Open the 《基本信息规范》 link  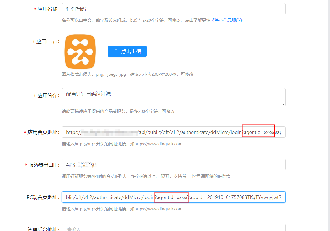click(227, 20)
